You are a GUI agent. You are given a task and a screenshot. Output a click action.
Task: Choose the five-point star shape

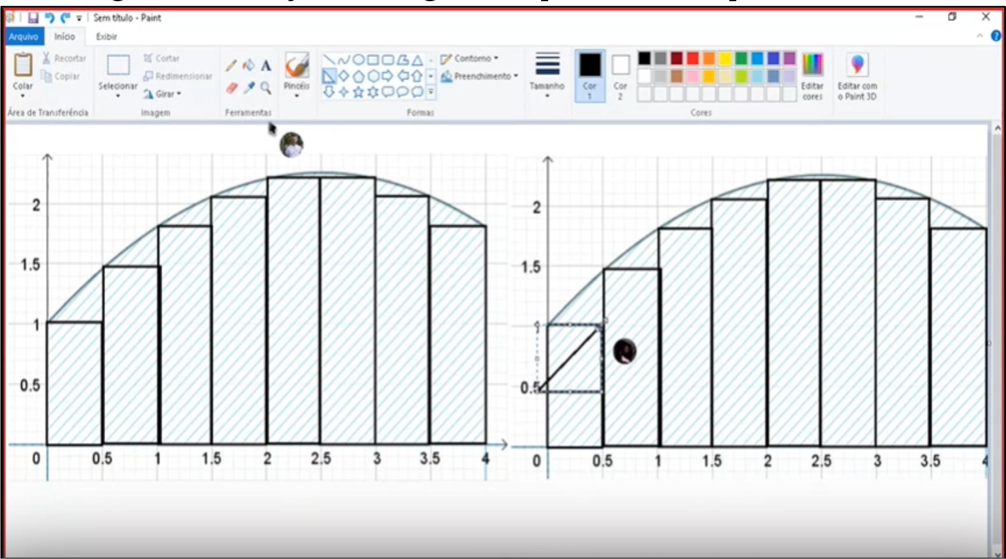click(358, 92)
